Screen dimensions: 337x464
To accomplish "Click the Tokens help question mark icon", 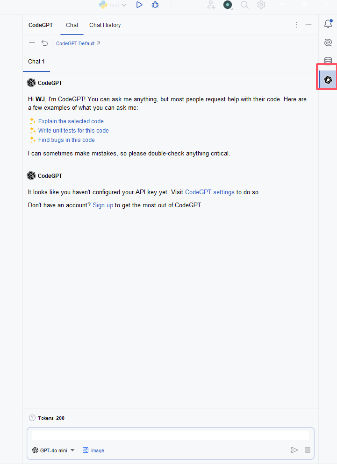I will coord(32,418).
